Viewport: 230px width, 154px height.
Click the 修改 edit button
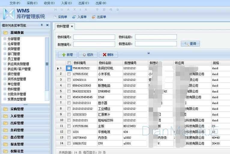(x=88, y=55)
